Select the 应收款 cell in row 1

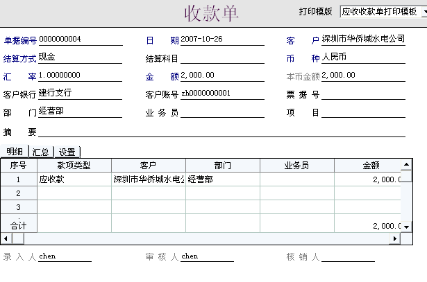[74, 179]
